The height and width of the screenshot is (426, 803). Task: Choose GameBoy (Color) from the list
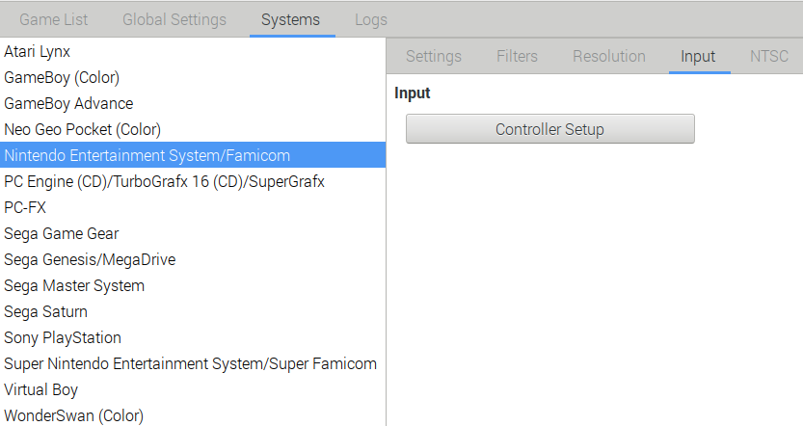(x=193, y=77)
